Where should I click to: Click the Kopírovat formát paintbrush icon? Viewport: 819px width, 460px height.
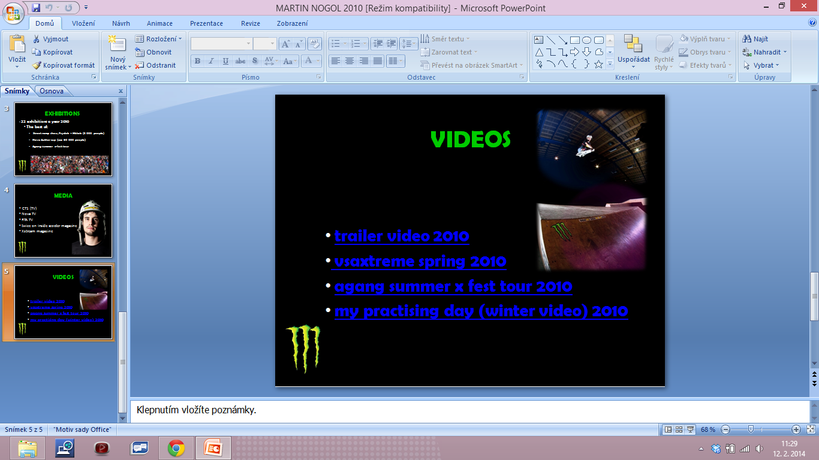[x=37, y=65]
